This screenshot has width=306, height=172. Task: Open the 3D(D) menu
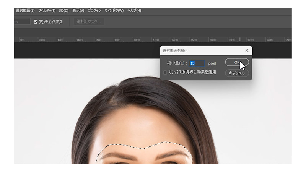[x=64, y=11]
